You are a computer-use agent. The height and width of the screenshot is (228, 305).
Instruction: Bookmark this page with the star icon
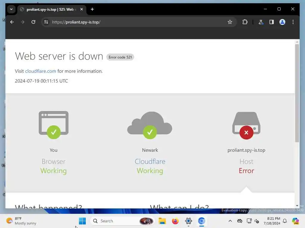(x=230, y=22)
